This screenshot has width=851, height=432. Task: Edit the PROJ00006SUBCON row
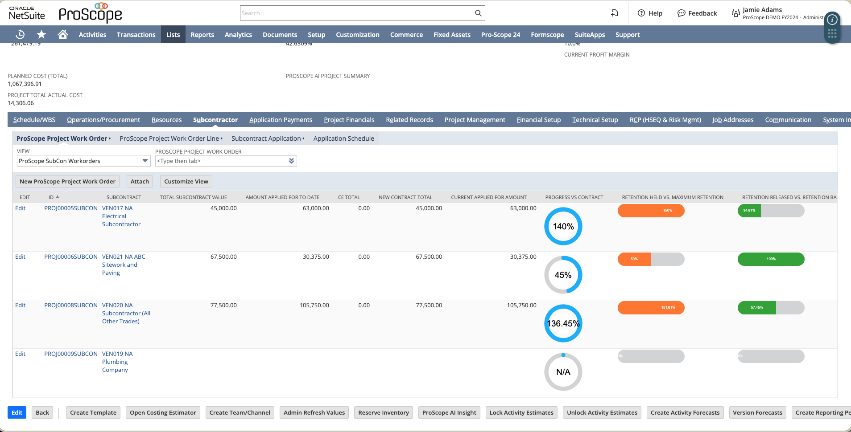[20, 257]
